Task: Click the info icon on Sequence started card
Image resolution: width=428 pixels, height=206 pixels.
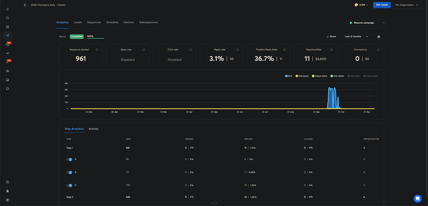Action: pyautogui.click(x=97, y=50)
